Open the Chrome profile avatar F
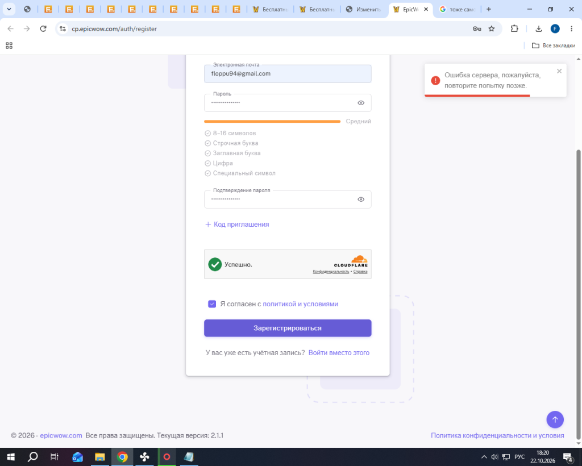This screenshot has width=582, height=466. [555, 28]
